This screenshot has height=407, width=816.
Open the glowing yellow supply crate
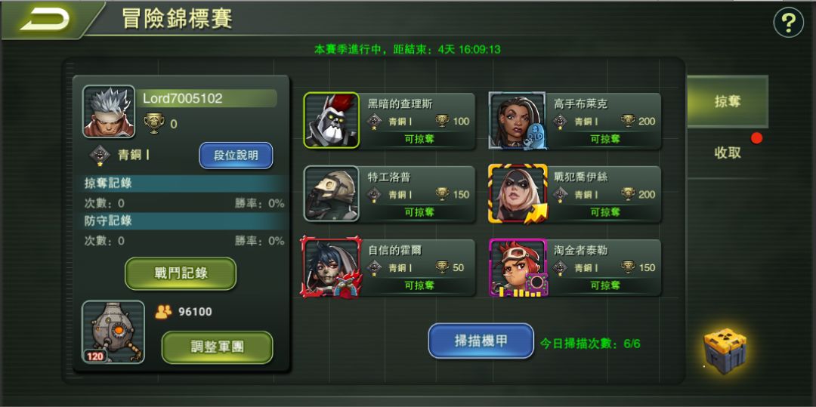[725, 346]
